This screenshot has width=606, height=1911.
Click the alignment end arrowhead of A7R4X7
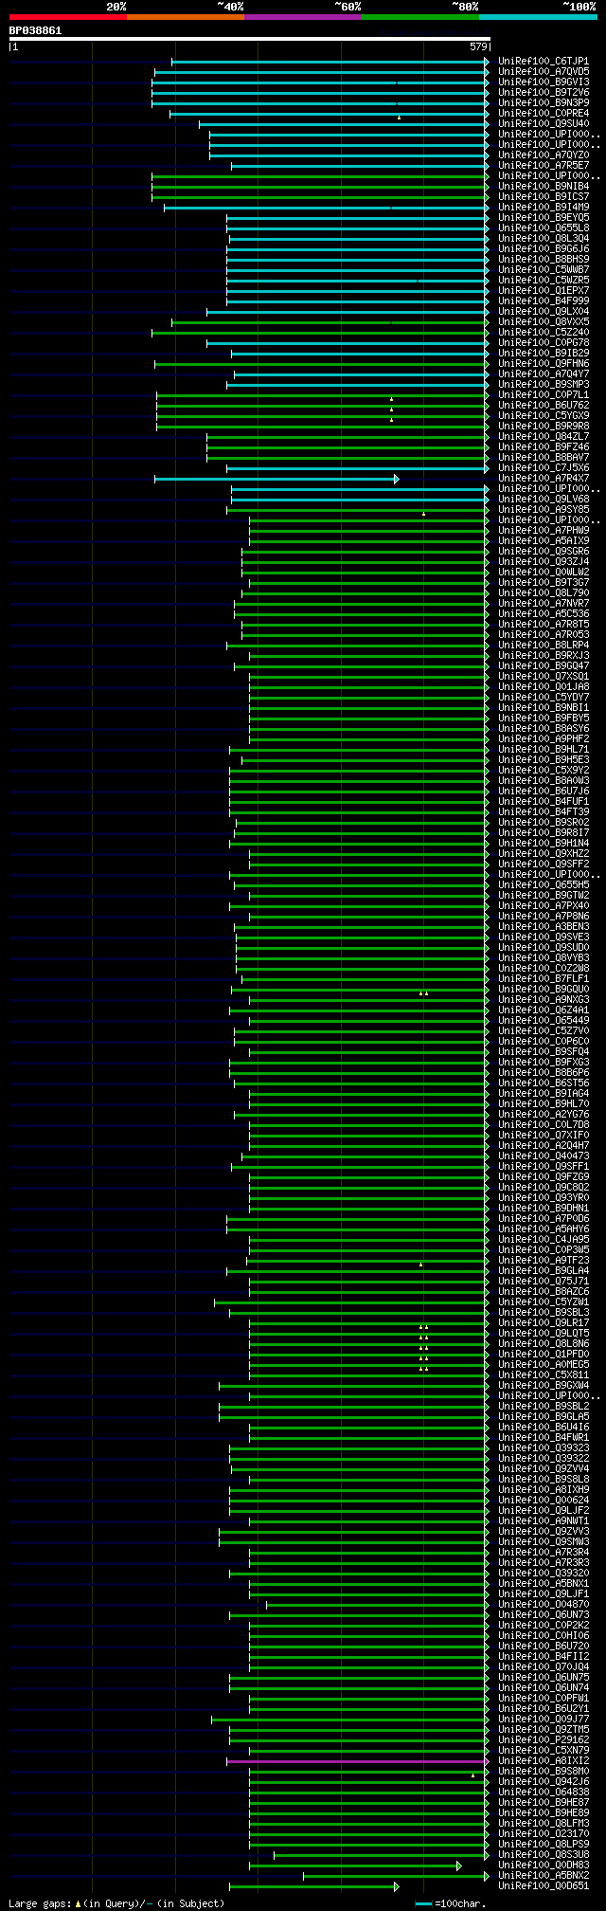[x=397, y=479]
